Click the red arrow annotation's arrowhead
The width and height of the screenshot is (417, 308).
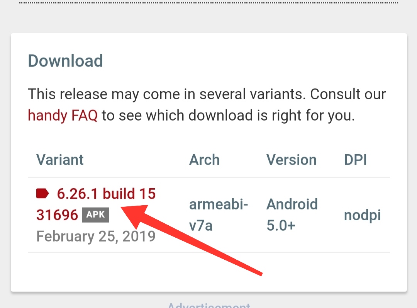133,214
